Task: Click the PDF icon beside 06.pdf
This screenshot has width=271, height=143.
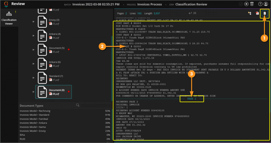Action: (x=50, y=66)
